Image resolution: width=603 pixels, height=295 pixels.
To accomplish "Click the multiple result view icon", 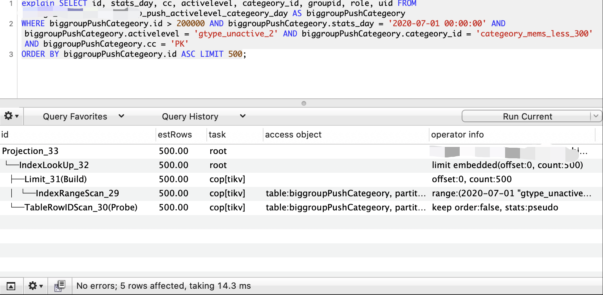I will click(60, 286).
